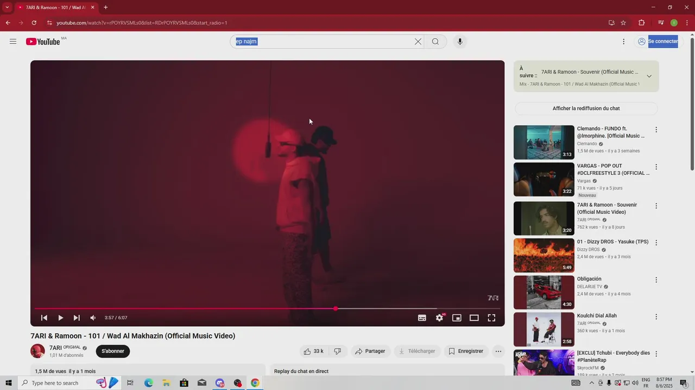Click the 3:57 / 6:07 time display
This screenshot has width=695, height=390.
point(116,318)
